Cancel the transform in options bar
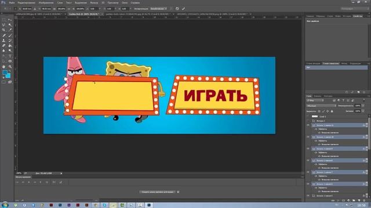Viewport: 371px width, 208px height. (177, 9)
